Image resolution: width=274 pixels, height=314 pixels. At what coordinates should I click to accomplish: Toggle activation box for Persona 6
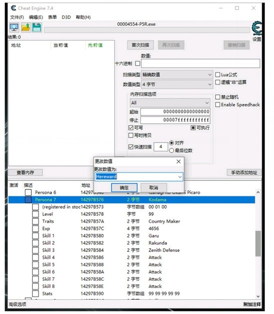[28, 192]
